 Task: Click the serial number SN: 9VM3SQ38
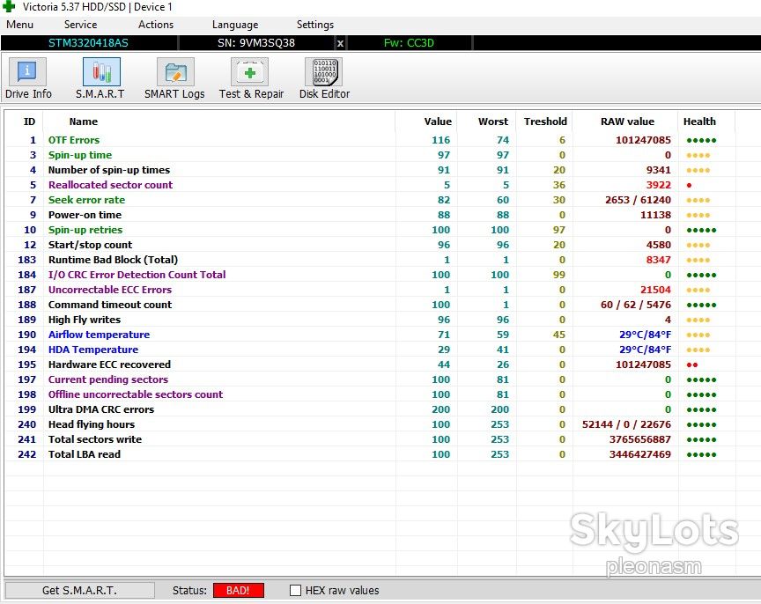coord(256,42)
